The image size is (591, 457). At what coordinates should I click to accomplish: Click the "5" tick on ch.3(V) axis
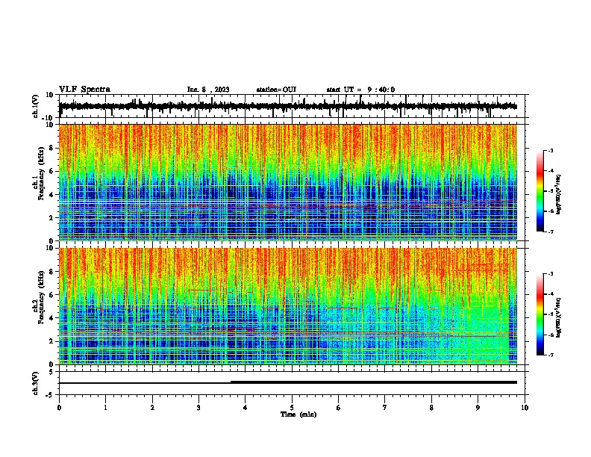[52, 371]
